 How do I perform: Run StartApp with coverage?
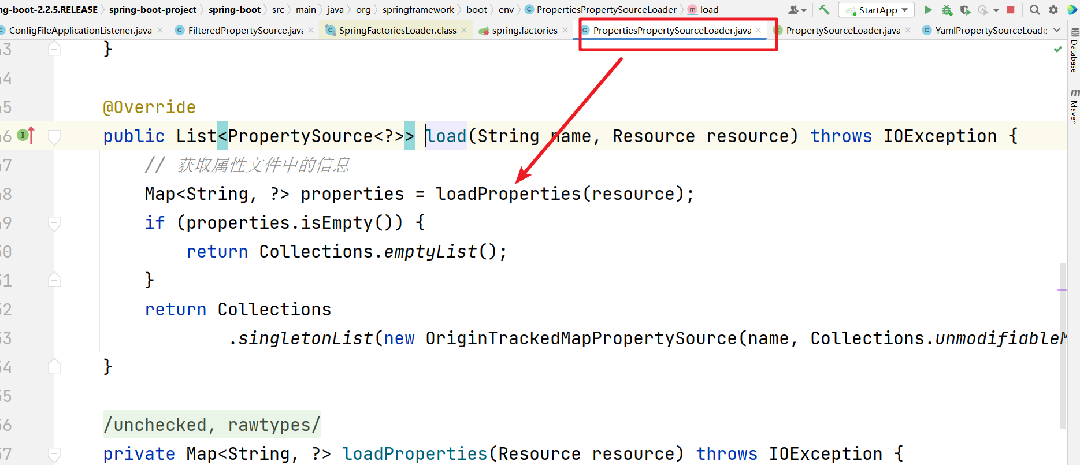[965, 10]
